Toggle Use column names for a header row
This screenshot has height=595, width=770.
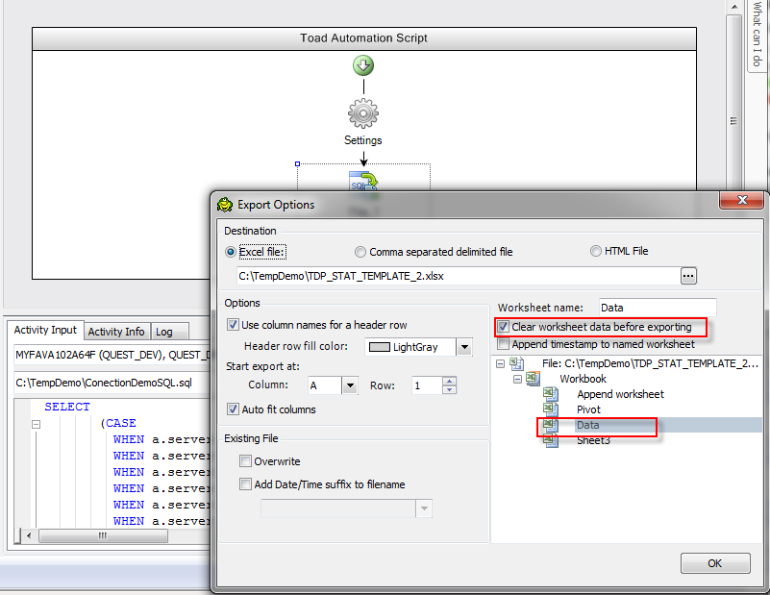click(x=233, y=325)
